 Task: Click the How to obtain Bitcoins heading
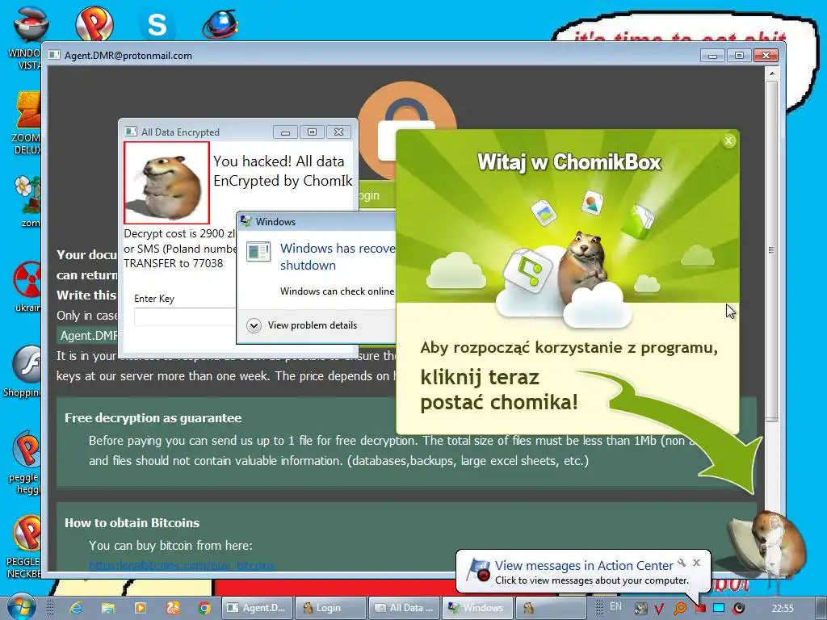132,523
